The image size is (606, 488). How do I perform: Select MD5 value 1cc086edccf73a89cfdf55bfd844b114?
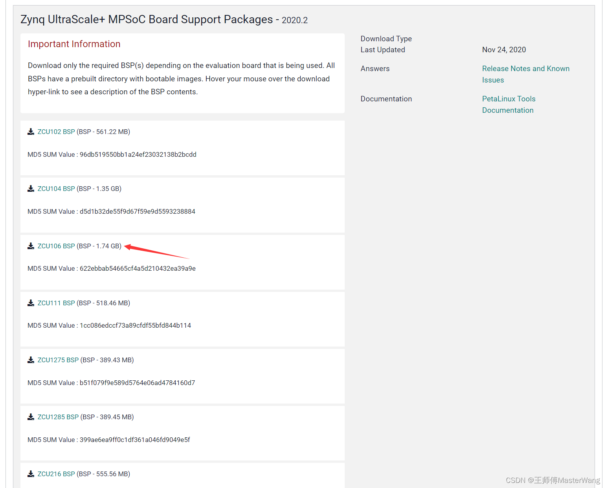(135, 325)
